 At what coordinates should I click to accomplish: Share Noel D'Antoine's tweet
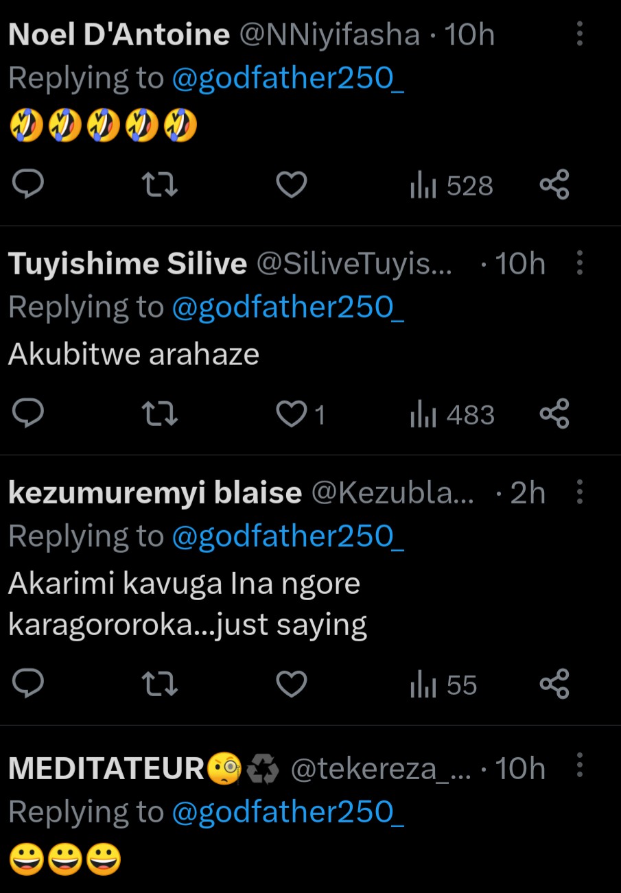point(554,185)
